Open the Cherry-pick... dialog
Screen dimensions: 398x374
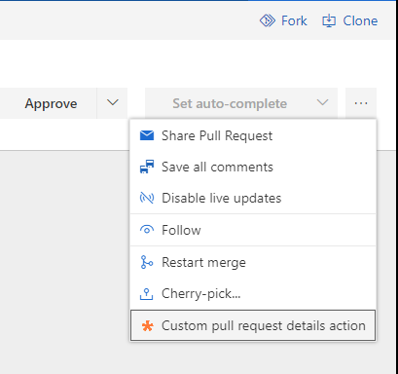(253, 293)
